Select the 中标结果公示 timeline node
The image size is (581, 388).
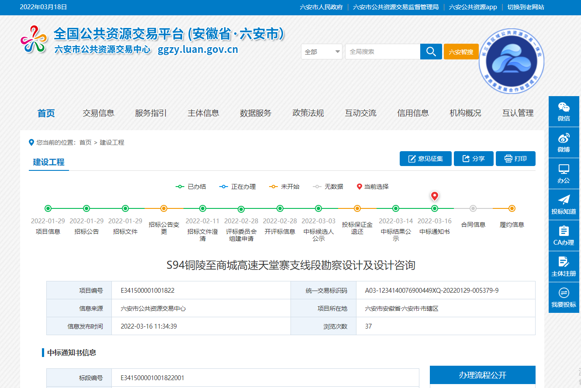point(396,208)
